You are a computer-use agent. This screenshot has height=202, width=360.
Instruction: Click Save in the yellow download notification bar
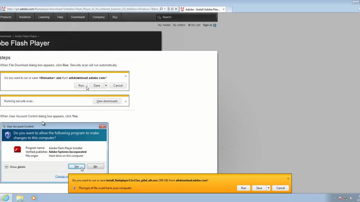click(259, 188)
